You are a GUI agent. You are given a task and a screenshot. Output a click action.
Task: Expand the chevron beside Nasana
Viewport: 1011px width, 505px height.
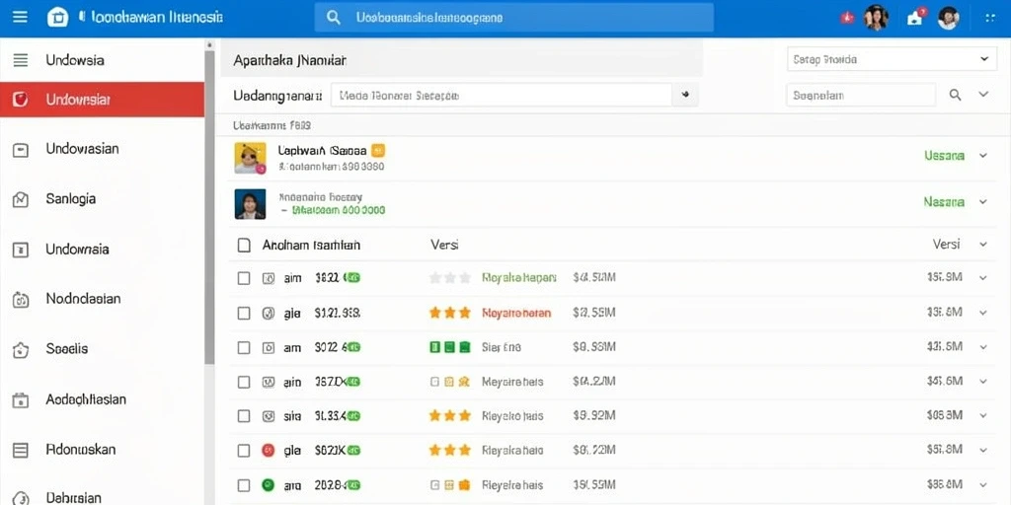(983, 201)
